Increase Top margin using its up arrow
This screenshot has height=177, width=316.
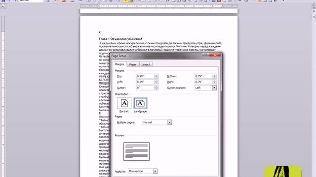[x=156, y=75]
